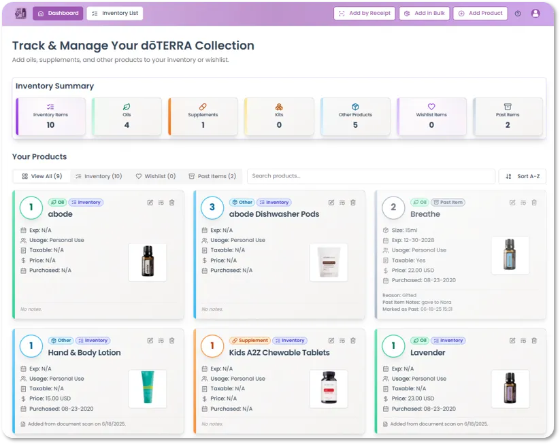The width and height of the screenshot is (560, 444).
Task: Click "Reason: Gifted" on Breathe card
Action: point(399,295)
